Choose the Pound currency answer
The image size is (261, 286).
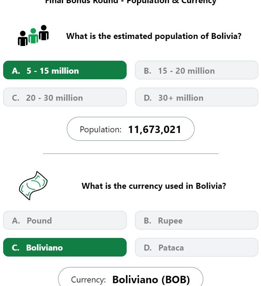point(65,220)
